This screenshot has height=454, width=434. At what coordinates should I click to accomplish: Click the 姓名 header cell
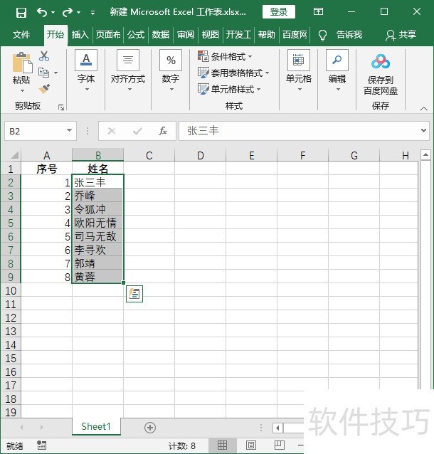[x=98, y=169]
